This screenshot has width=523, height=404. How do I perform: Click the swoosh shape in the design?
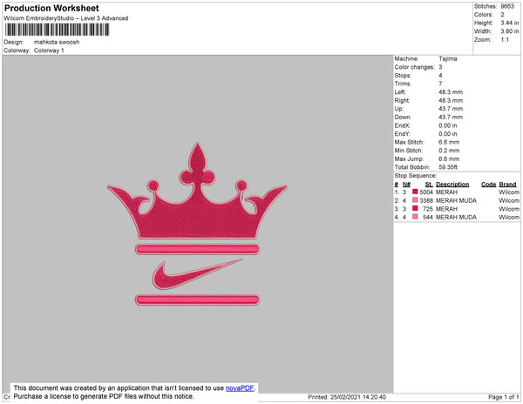pyautogui.click(x=197, y=274)
